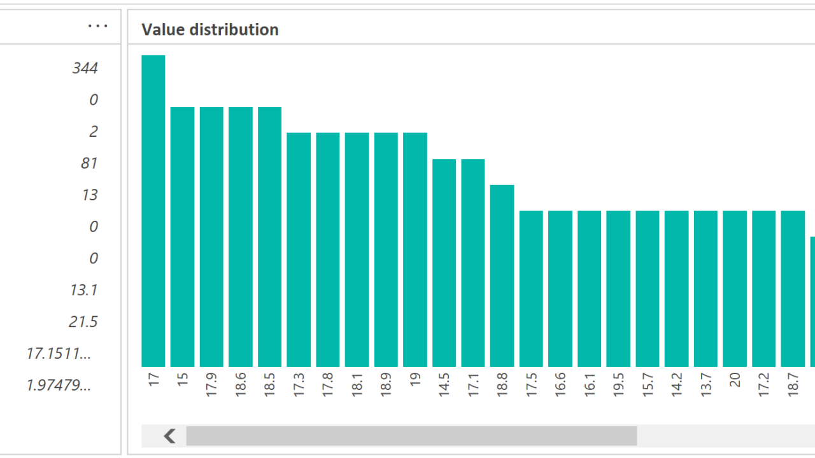Click the 18.7 distribution bar
Viewport: 815px width, 458px height.
pos(793,289)
